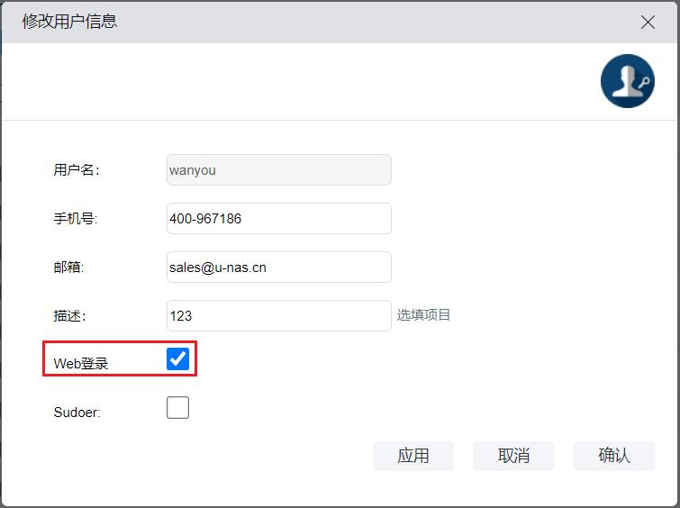Confirm changes with the 确认 button

pos(613,456)
